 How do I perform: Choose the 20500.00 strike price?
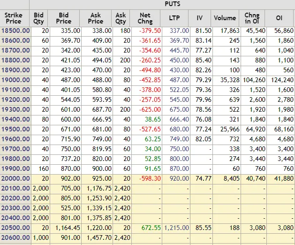(x=15, y=228)
